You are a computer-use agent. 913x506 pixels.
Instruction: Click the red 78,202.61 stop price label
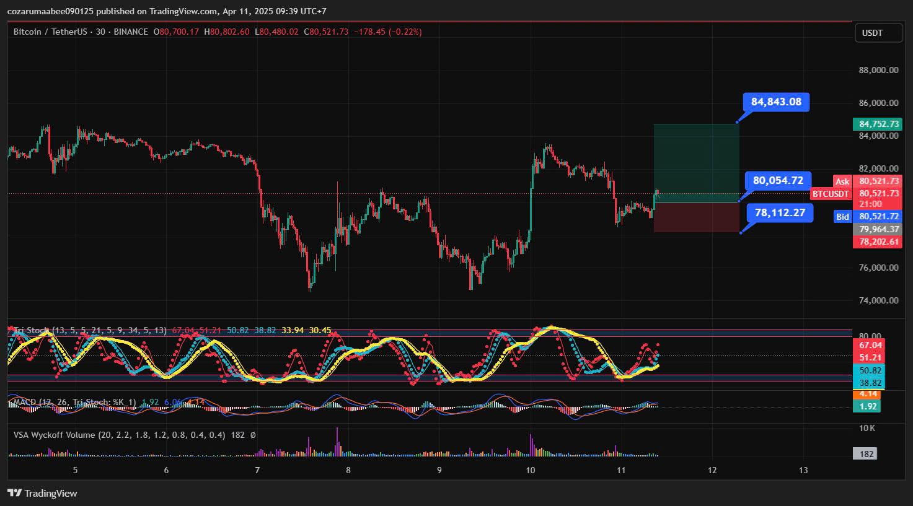878,242
